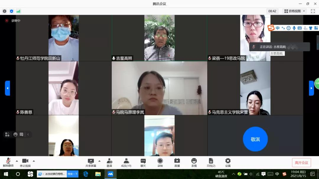
Task: Open the 宫格视图 layout dropdown
Action: pyautogui.click(x=294, y=11)
